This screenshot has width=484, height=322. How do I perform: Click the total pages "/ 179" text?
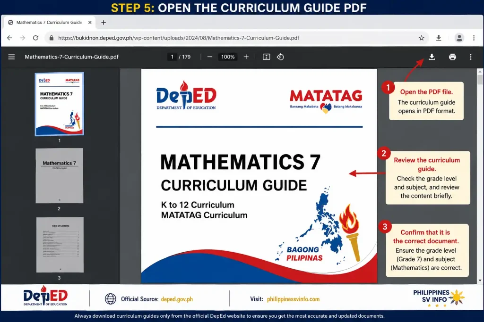pyautogui.click(x=185, y=57)
